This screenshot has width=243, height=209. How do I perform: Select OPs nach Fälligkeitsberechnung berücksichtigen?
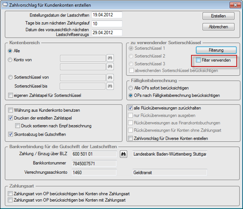[x=131, y=96]
